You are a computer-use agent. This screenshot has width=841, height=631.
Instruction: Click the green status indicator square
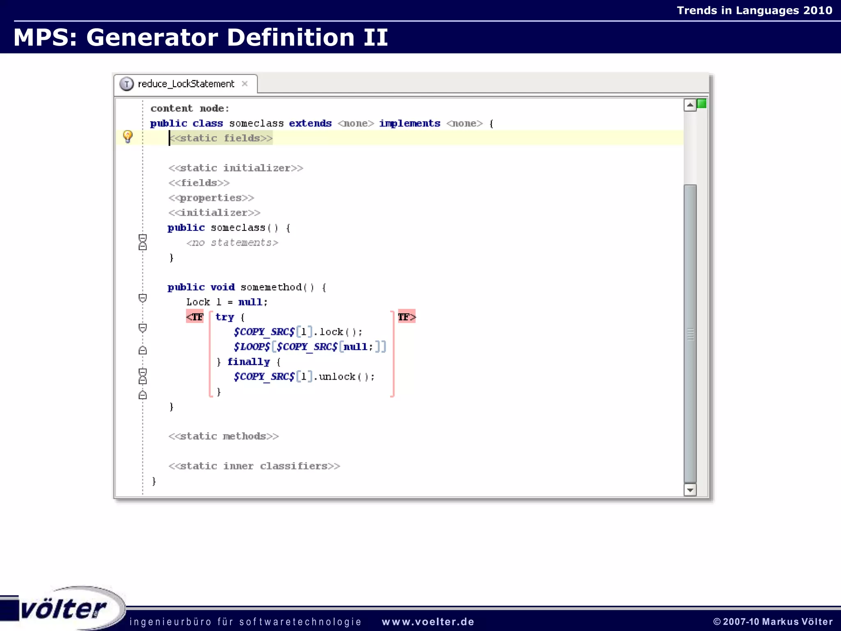point(702,104)
